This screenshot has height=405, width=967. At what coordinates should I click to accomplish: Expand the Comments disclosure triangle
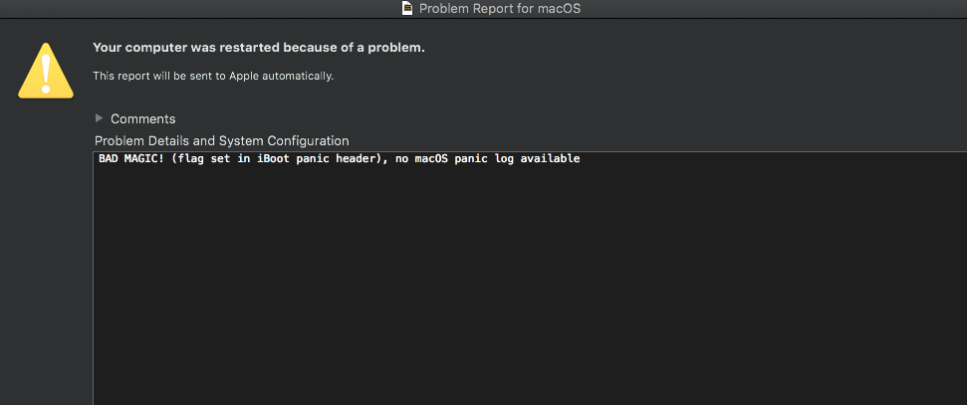coord(100,117)
